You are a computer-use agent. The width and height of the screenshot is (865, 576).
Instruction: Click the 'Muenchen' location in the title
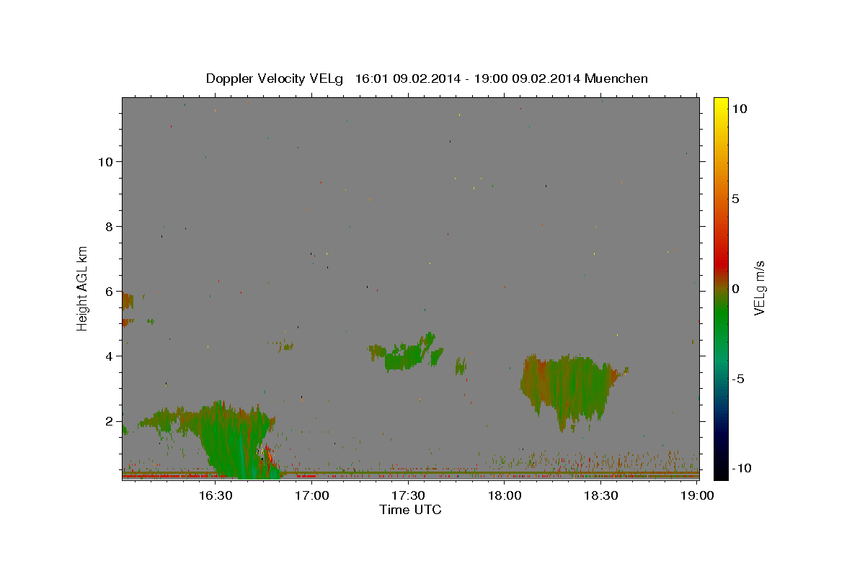(616, 78)
